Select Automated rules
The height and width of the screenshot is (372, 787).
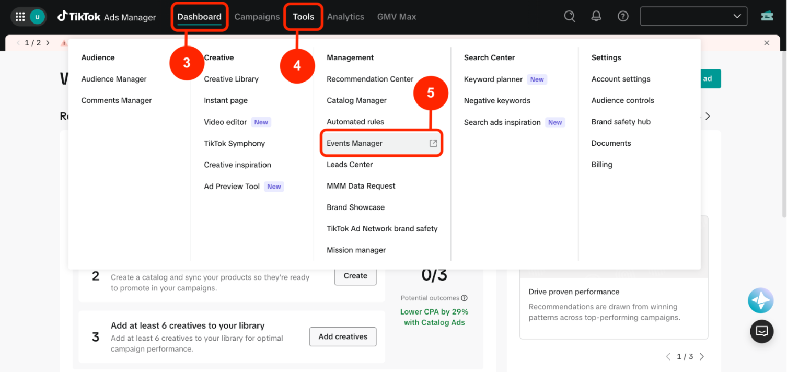pos(355,122)
